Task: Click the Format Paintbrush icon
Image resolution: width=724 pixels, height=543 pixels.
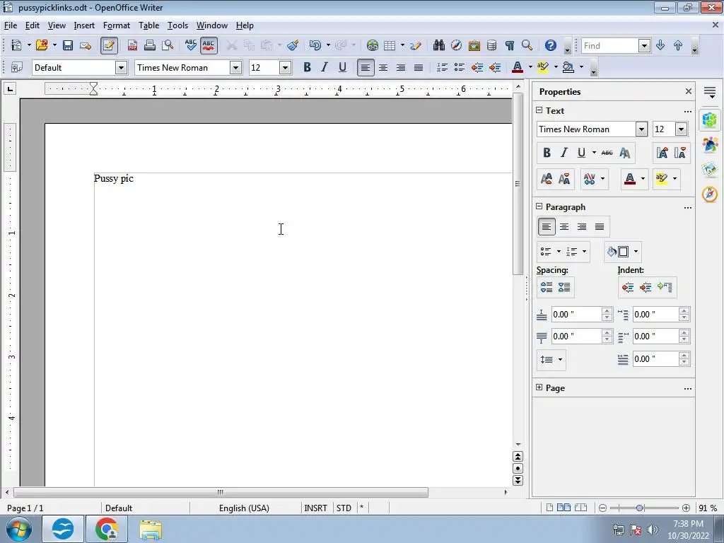Action: coord(293,45)
